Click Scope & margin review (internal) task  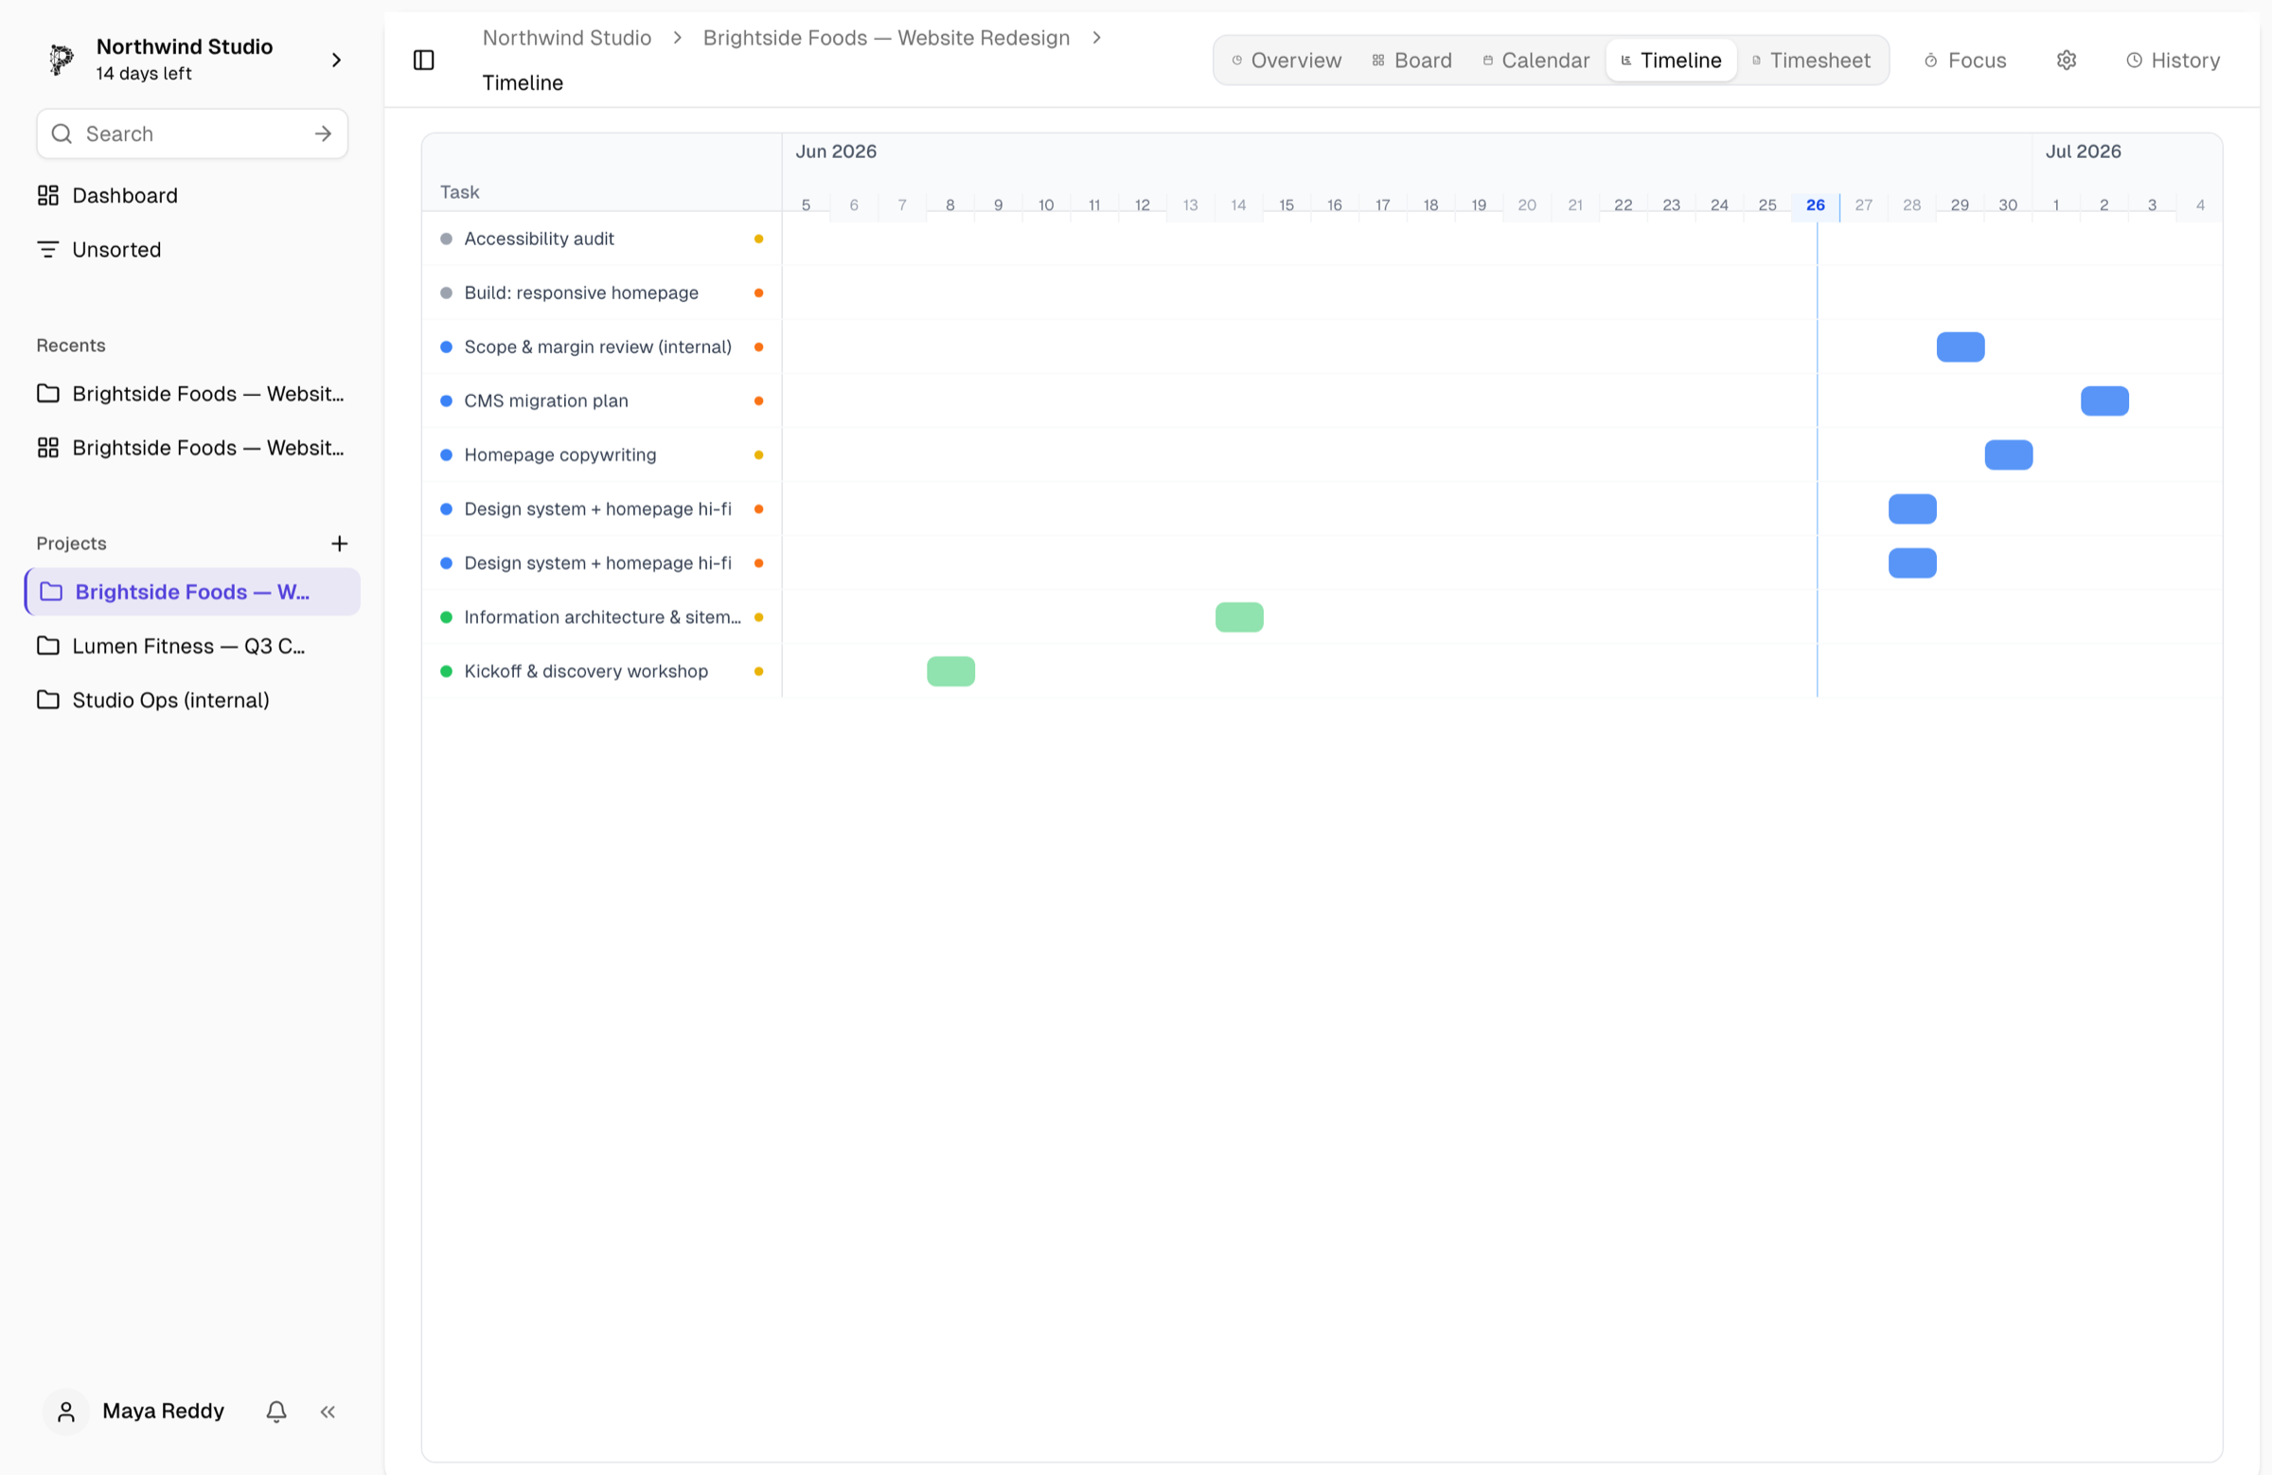pos(601,347)
